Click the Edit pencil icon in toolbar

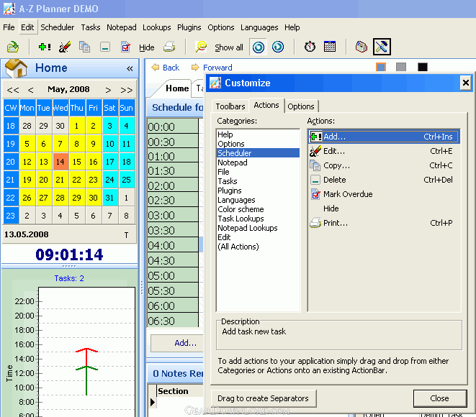coord(65,47)
